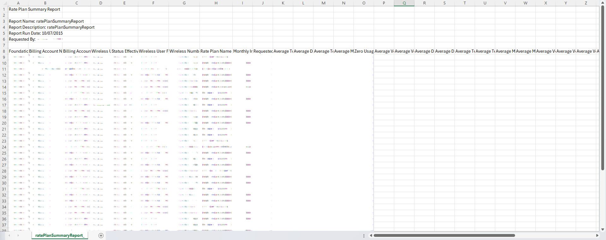This screenshot has width=606, height=240.
Task: Select column H header
Action: click(x=216, y=3)
